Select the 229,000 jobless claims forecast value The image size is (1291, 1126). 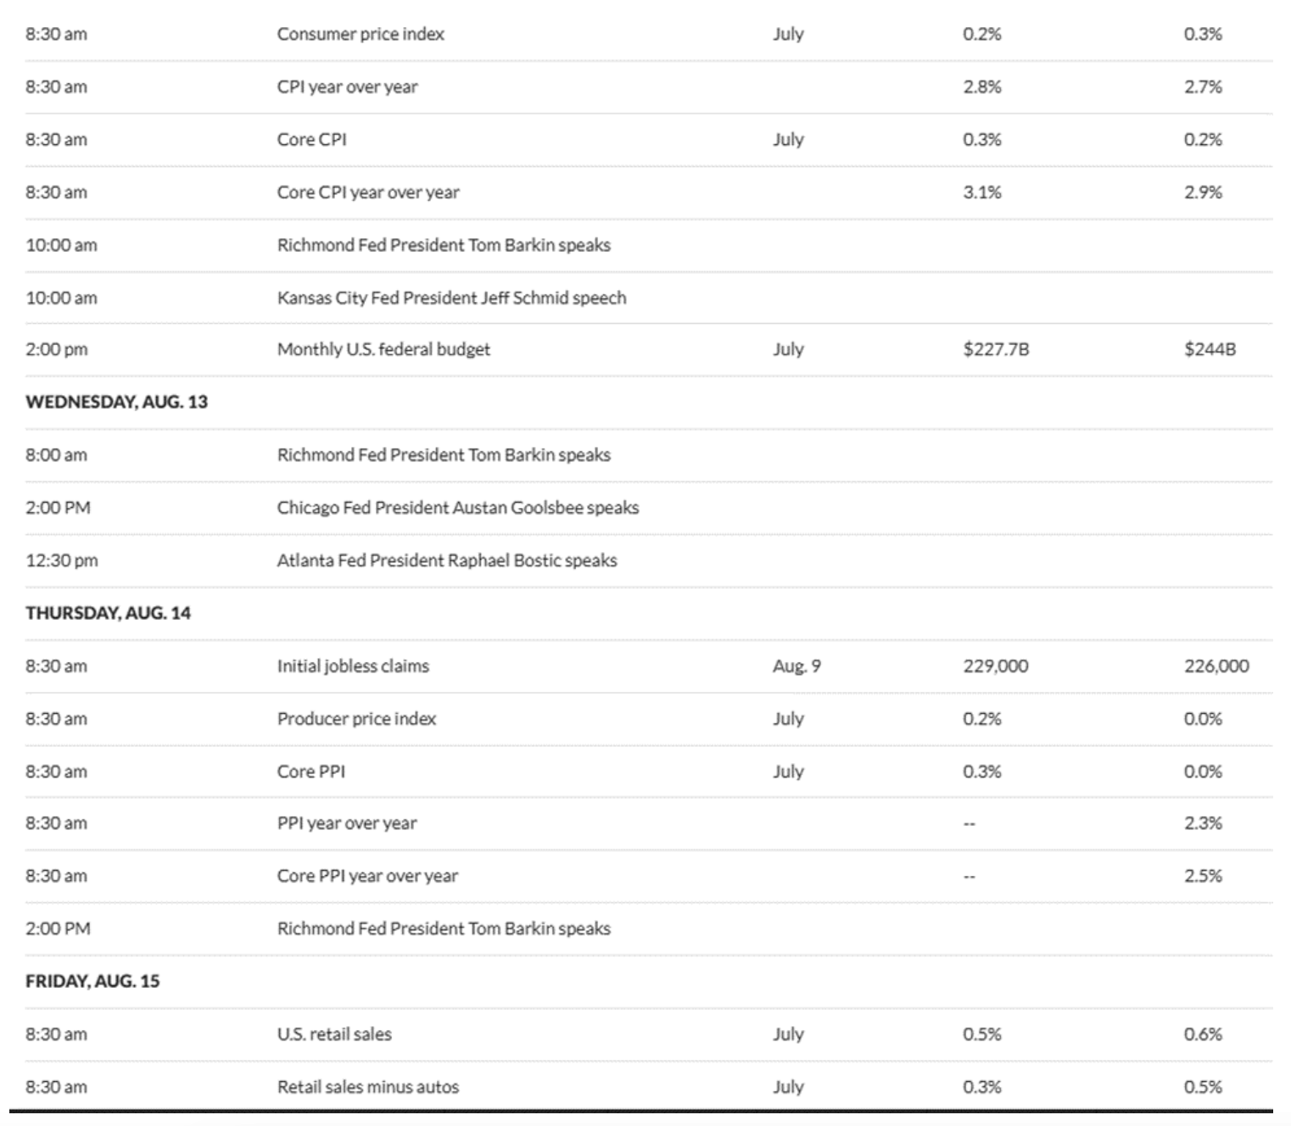[995, 666]
